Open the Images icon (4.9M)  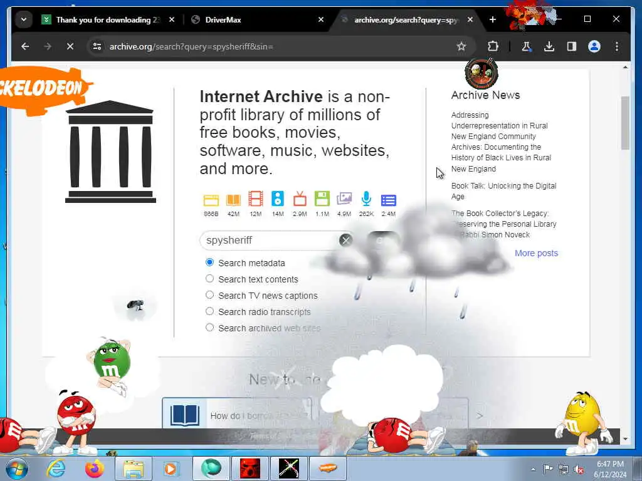[x=344, y=199]
